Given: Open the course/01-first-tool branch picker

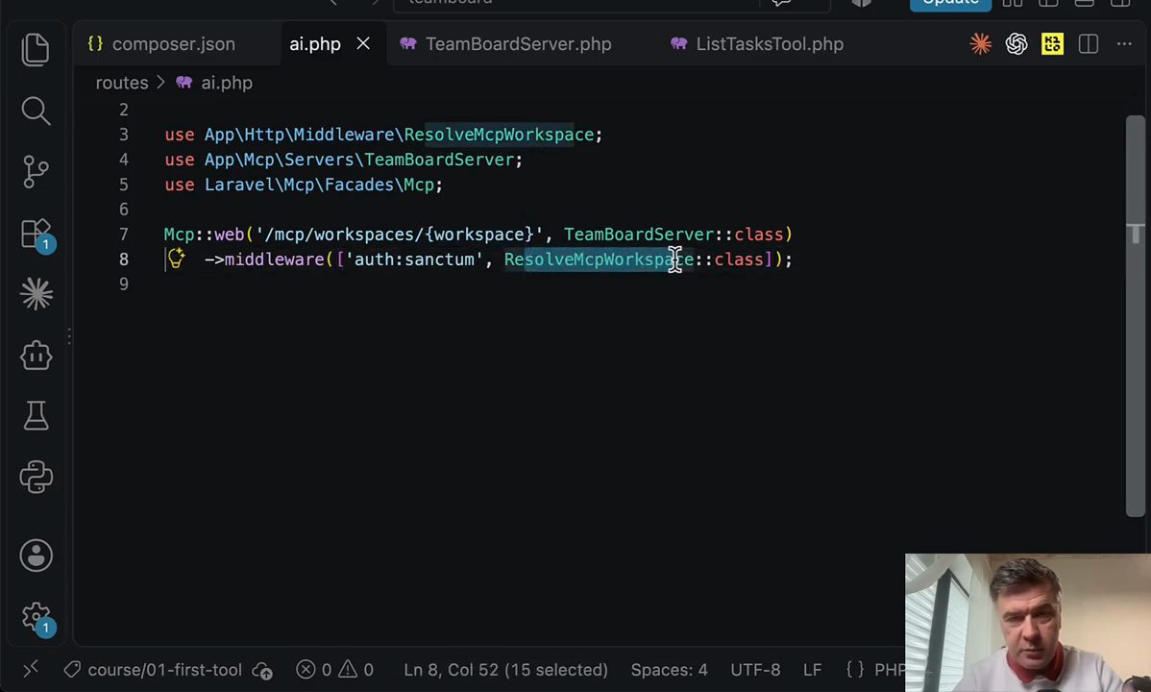Looking at the screenshot, I should (x=153, y=670).
